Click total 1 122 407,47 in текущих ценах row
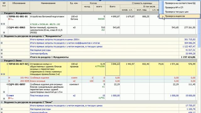This screenshot has height=113, width=201. click(x=189, y=47)
